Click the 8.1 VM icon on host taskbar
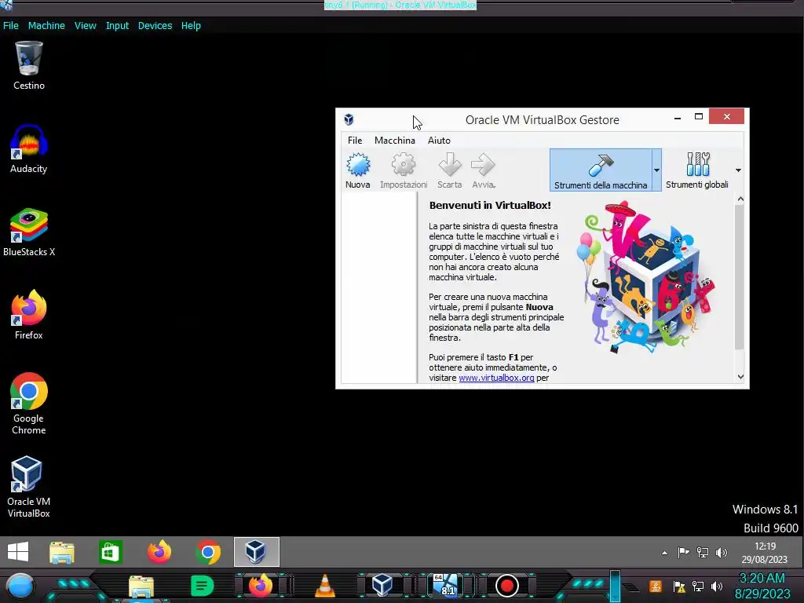The height and width of the screenshot is (603, 804). (x=445, y=586)
